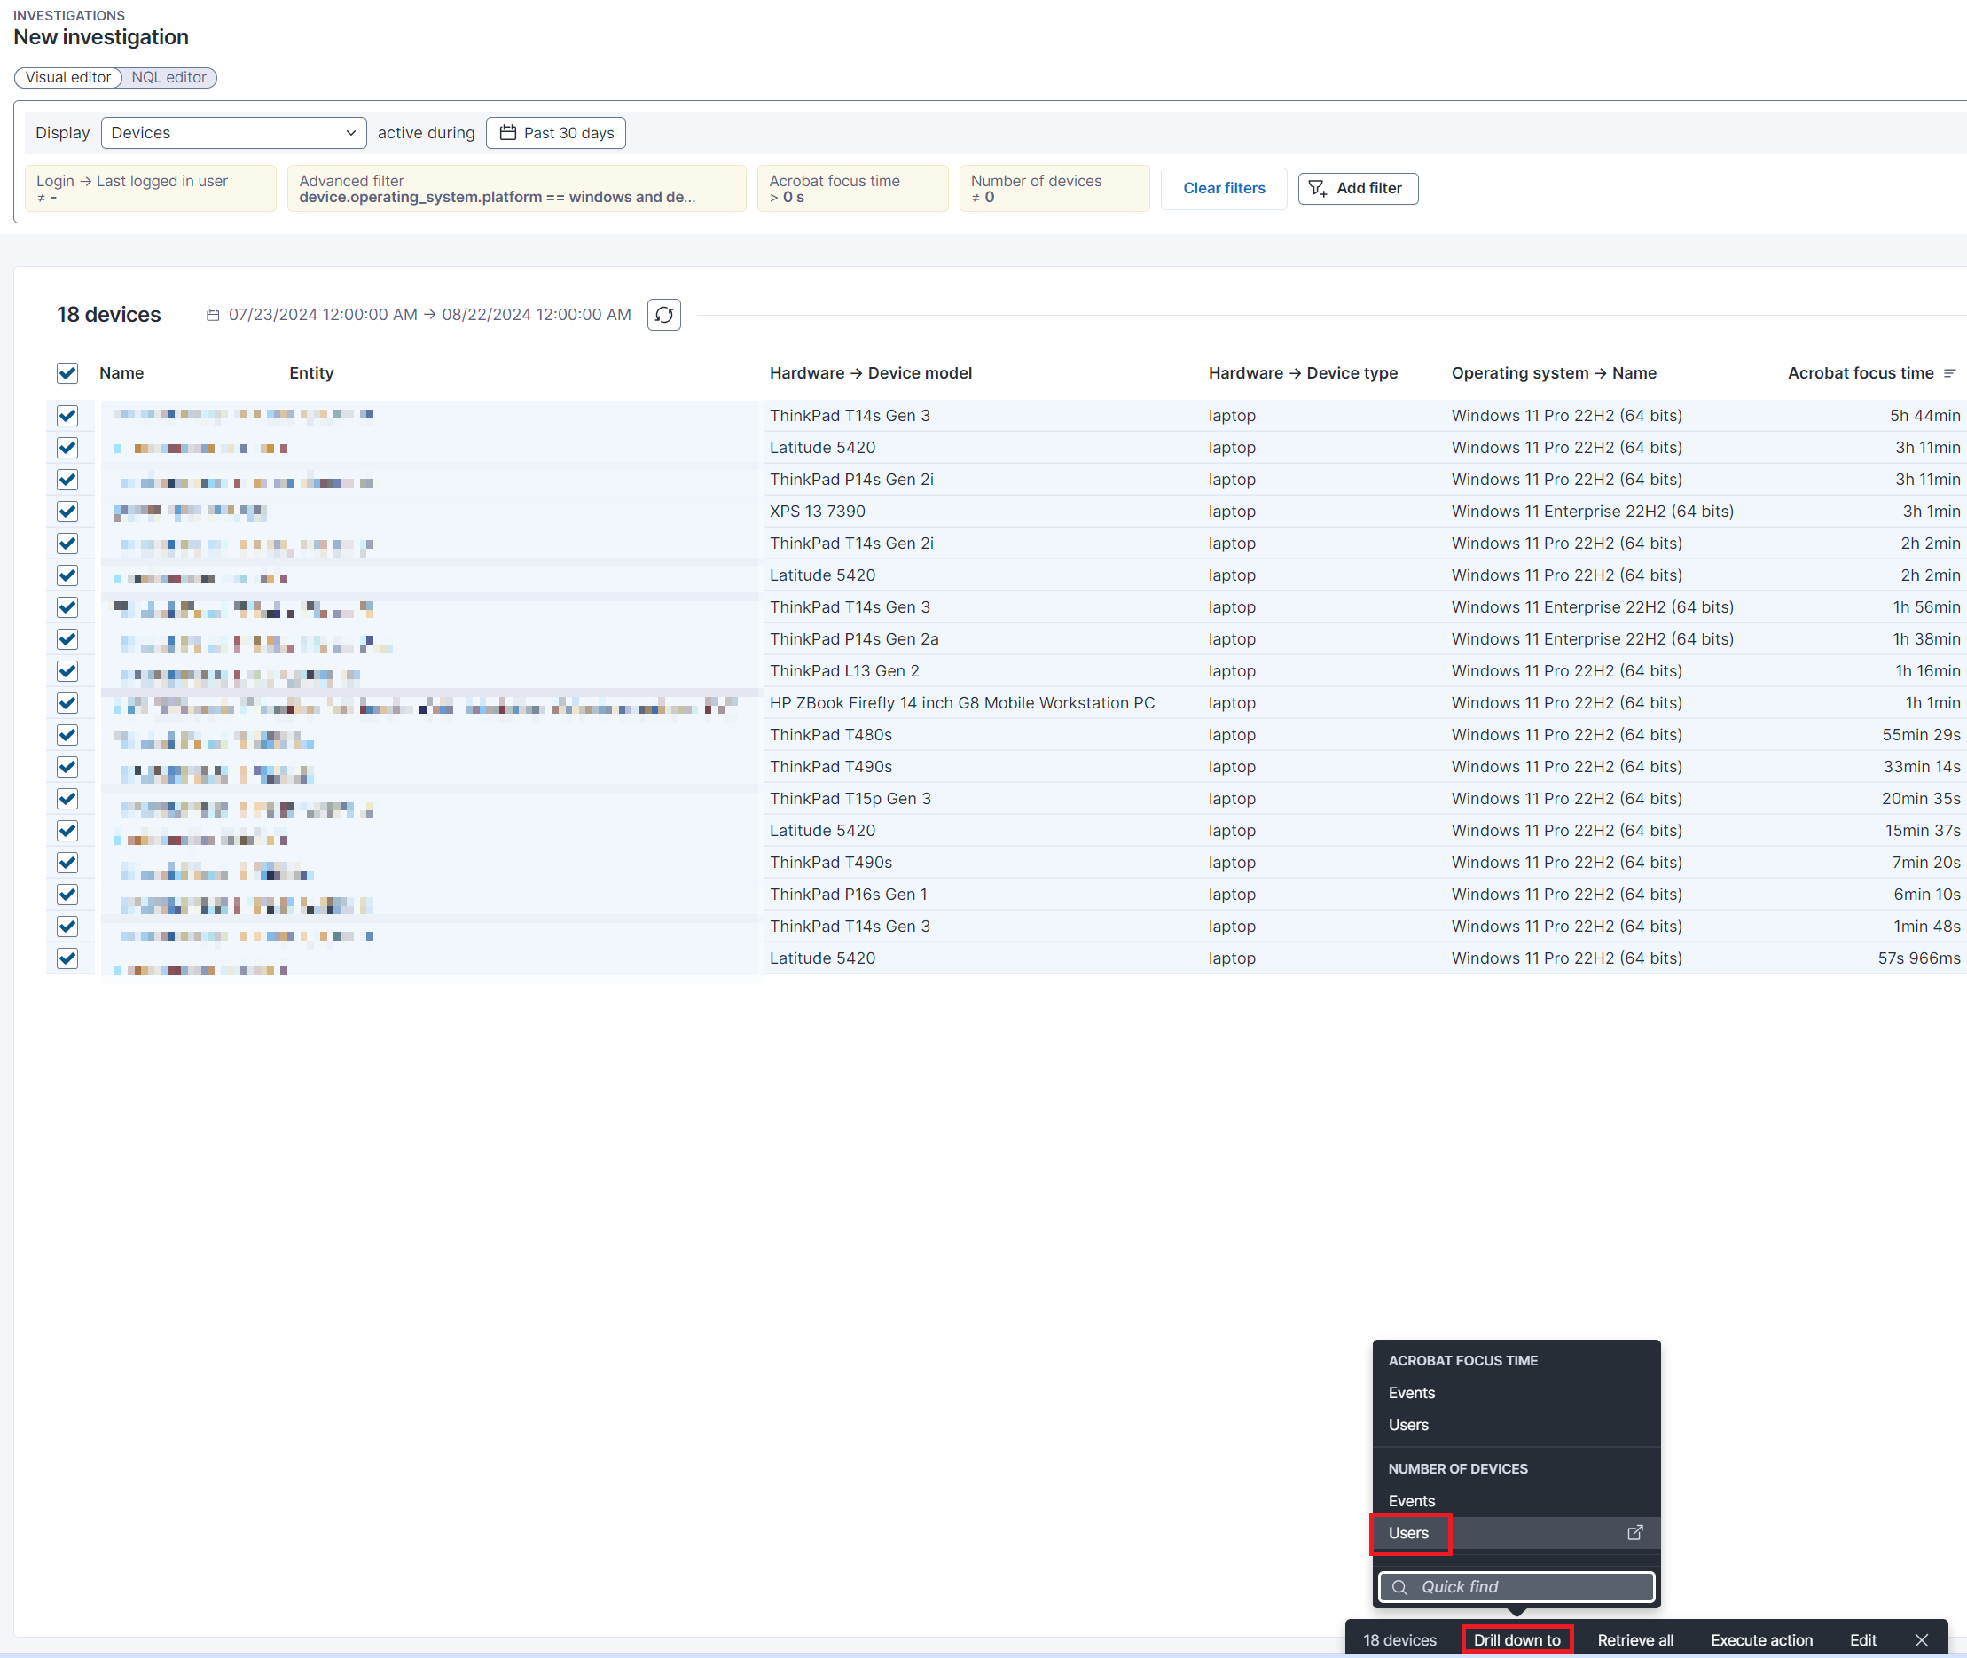Open the Drill down to menu

(1516, 1640)
